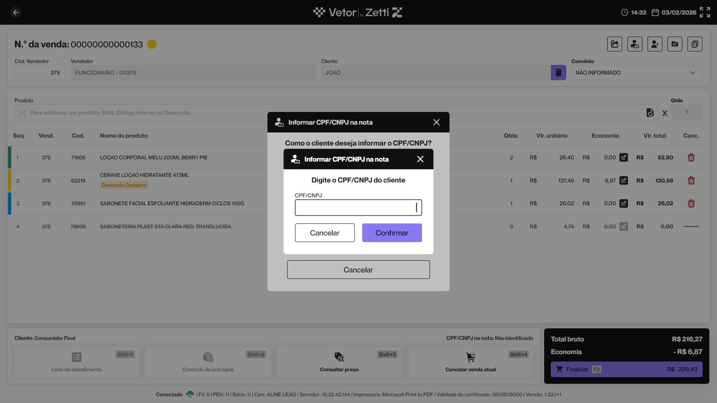Click Cancelar venda atual shortcut
Viewport: 717px width, 403px height.
(x=471, y=362)
